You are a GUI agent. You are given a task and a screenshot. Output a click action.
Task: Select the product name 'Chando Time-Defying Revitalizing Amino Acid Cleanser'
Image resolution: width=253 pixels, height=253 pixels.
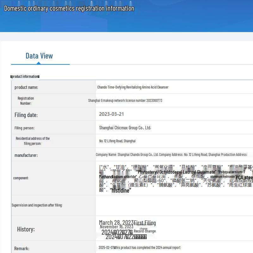click(133, 87)
